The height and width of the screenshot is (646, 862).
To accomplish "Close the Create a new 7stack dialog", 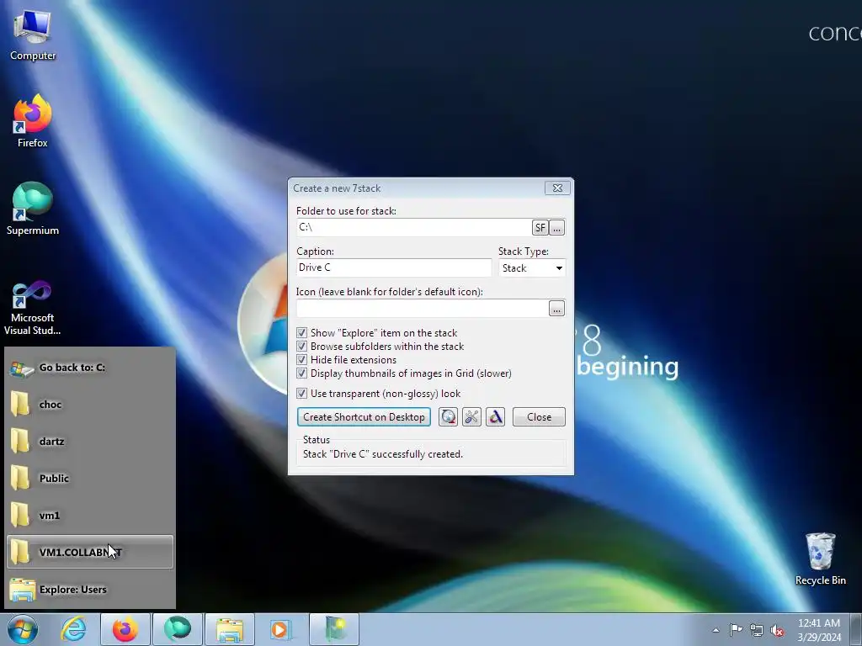I will pos(557,188).
